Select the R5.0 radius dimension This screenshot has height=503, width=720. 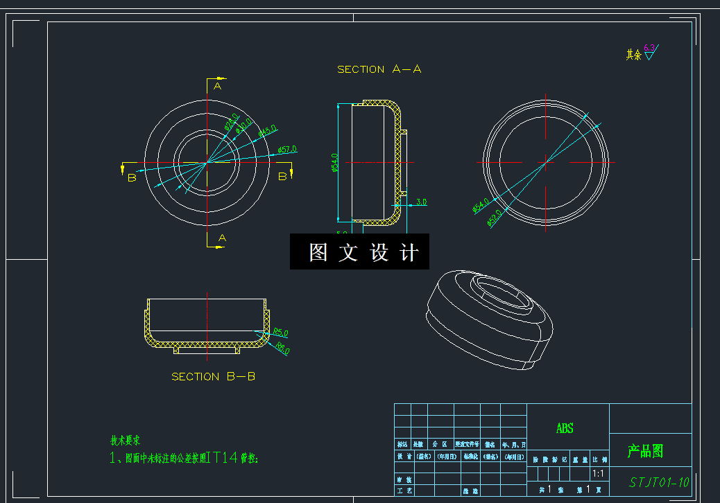[280, 333]
